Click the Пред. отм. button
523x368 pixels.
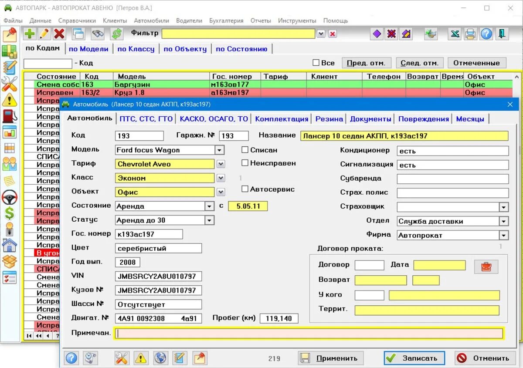(x=366, y=63)
